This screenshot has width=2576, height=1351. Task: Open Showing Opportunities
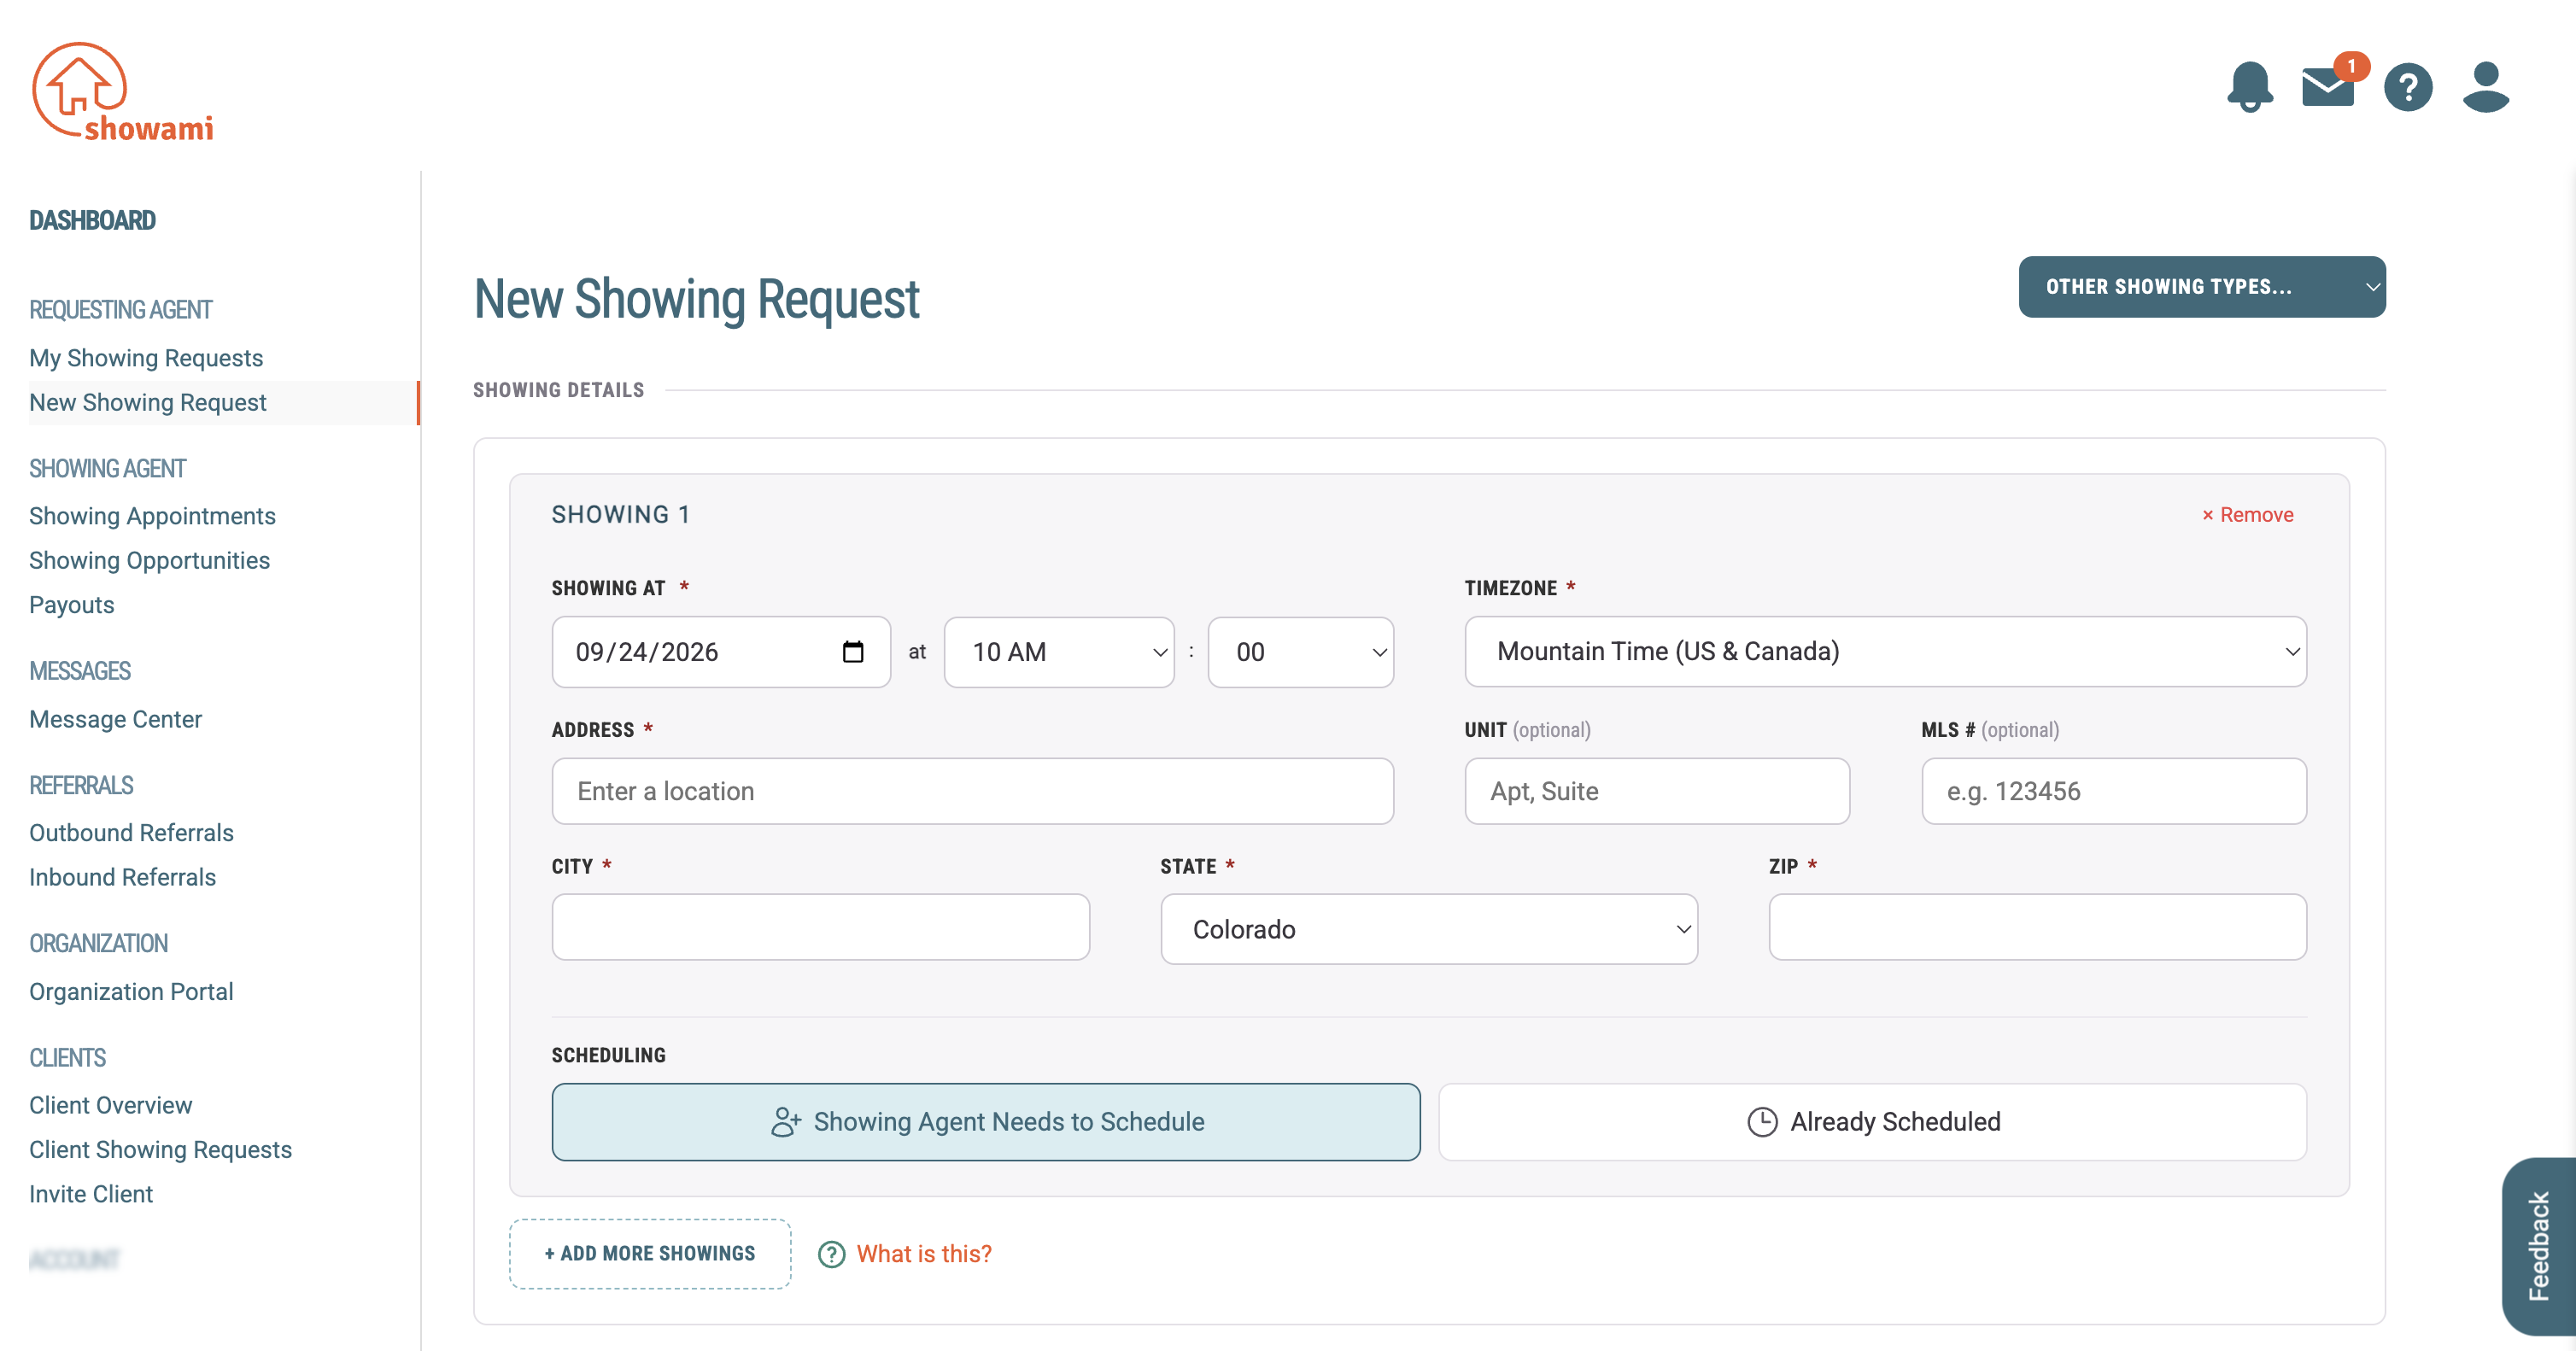[149, 561]
